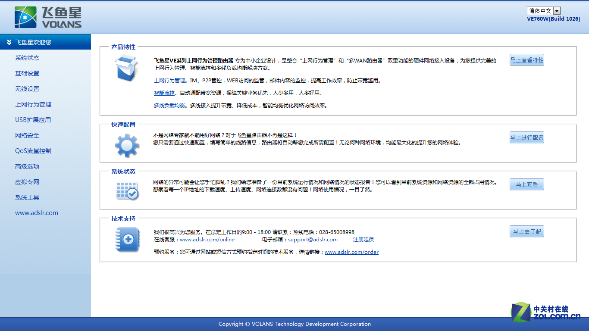Open 系统状态 in the sidebar menu
The image size is (589, 331).
(x=27, y=58)
